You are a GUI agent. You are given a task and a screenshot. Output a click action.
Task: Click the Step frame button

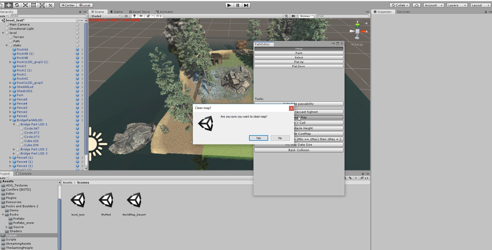[x=246, y=5]
